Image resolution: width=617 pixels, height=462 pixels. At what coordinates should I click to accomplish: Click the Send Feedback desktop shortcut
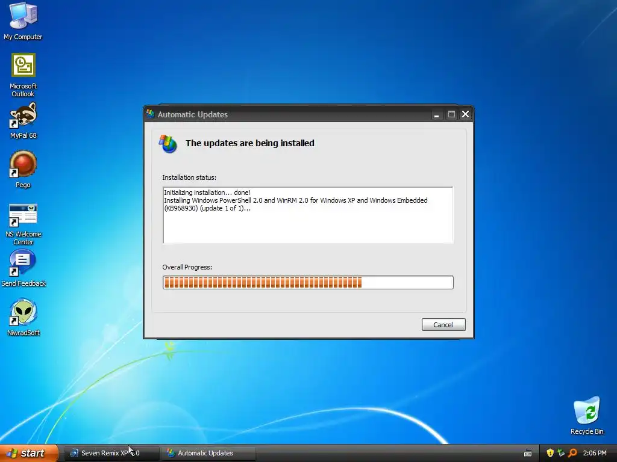(23, 269)
